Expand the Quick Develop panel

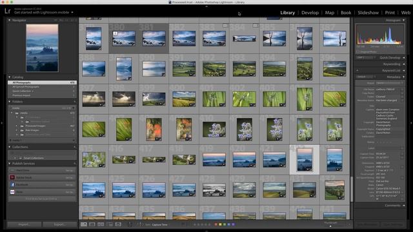point(403,57)
